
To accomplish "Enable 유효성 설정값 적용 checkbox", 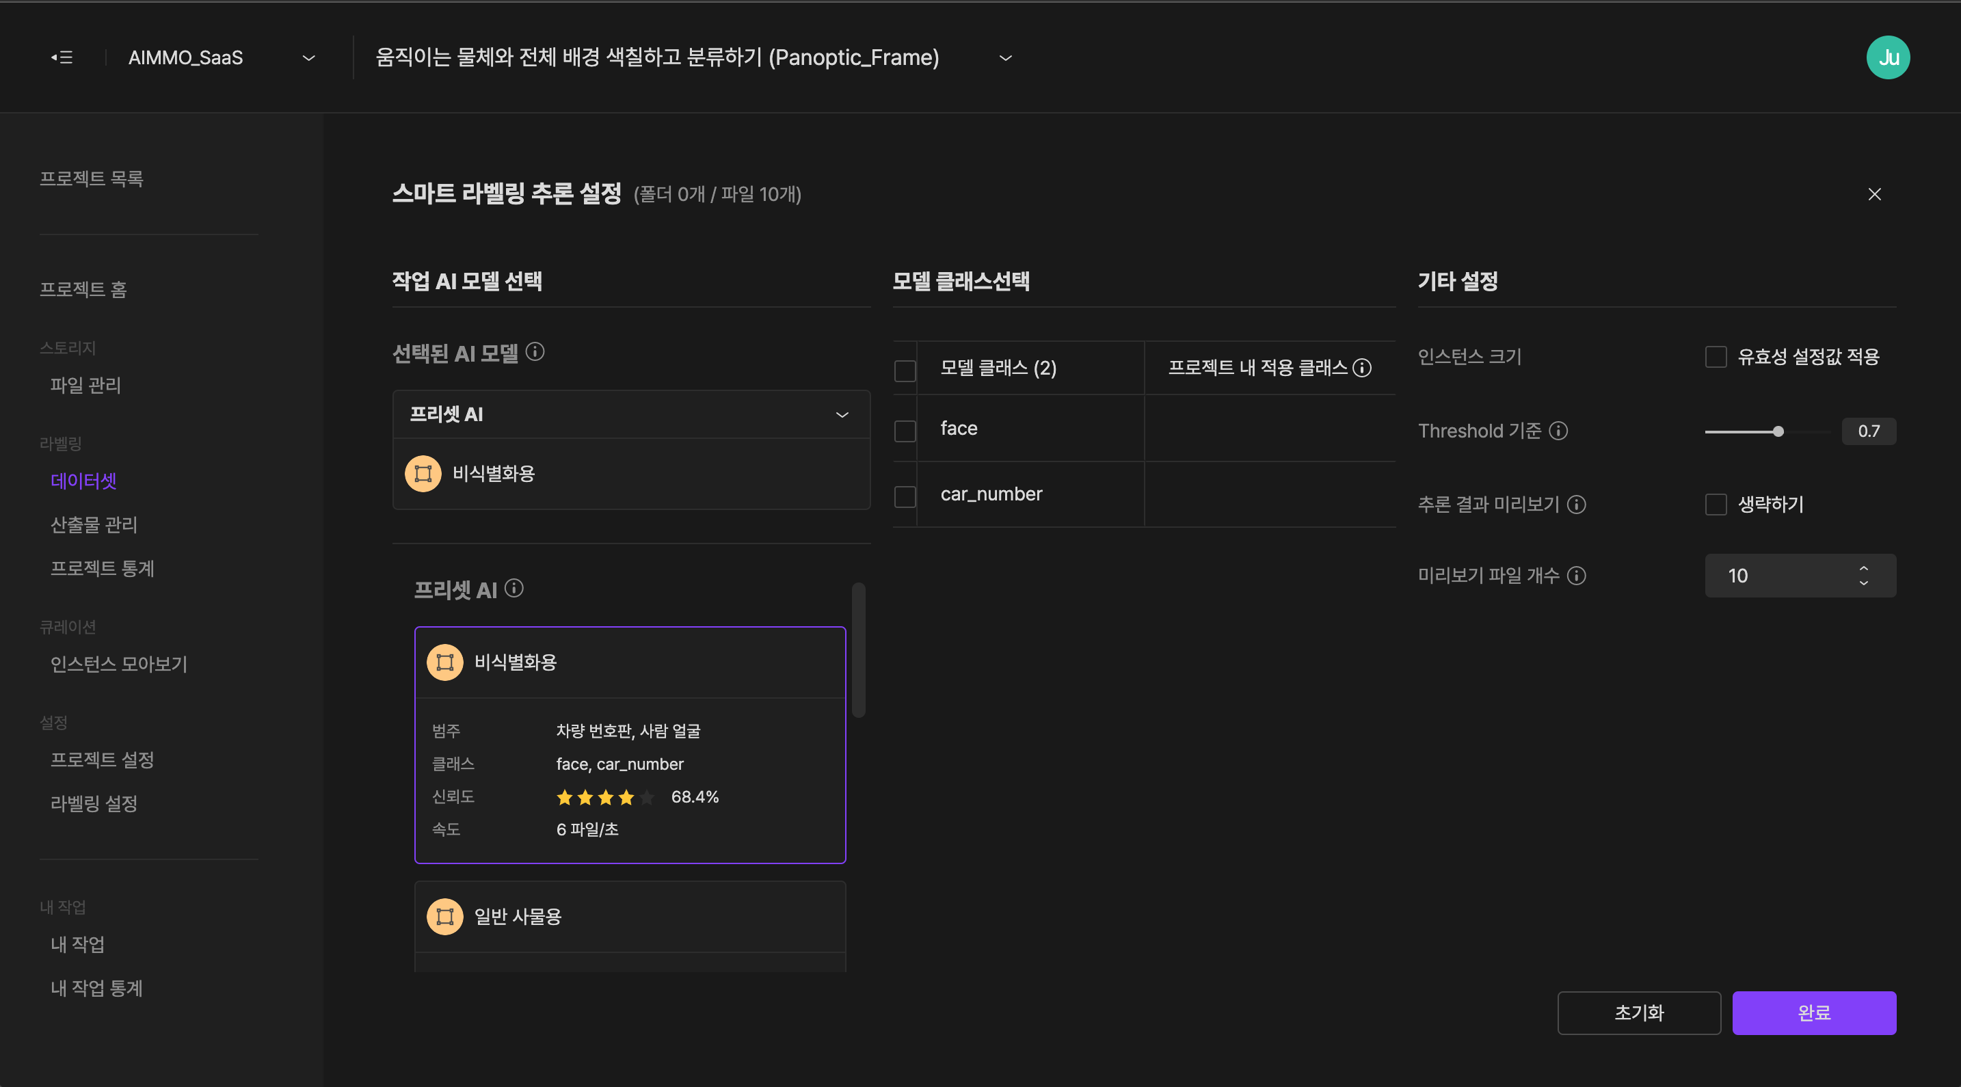I will pos(1716,356).
